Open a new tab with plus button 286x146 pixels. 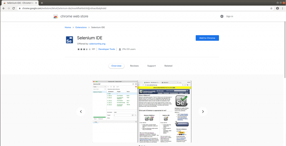click(42, 3)
